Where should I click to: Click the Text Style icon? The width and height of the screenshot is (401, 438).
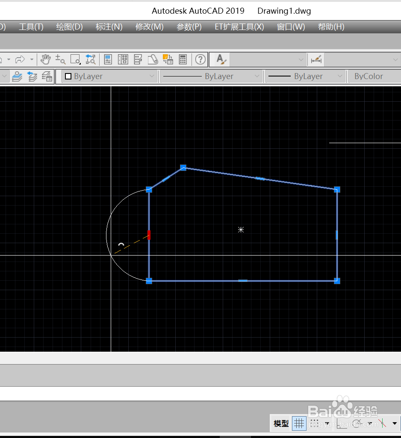coord(221,59)
